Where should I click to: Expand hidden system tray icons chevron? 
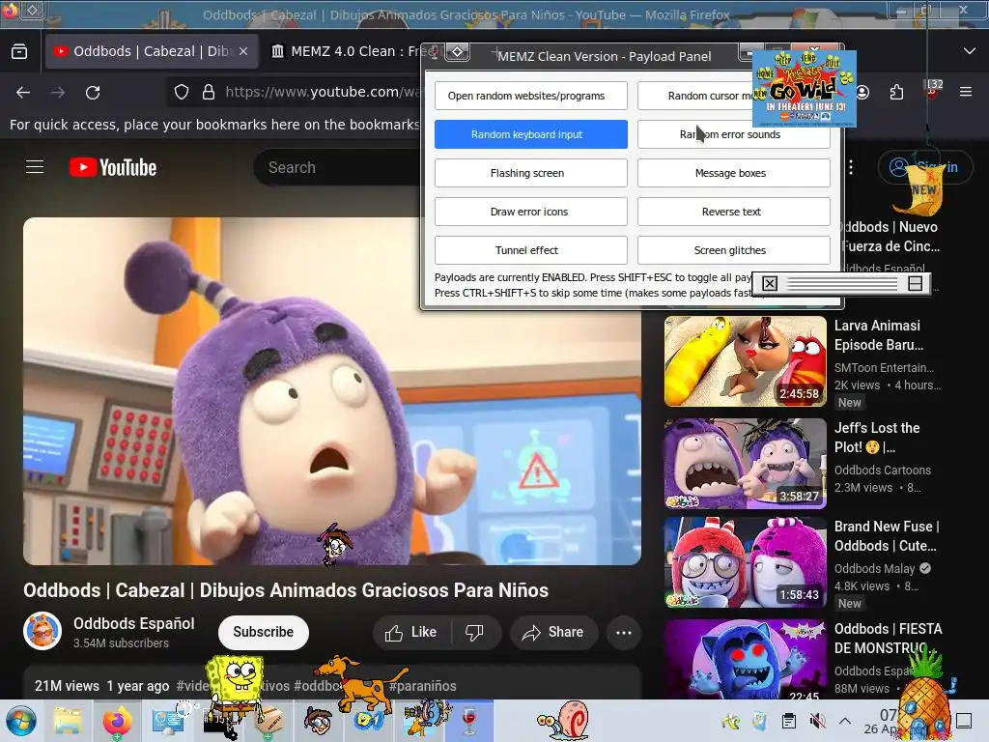(845, 721)
